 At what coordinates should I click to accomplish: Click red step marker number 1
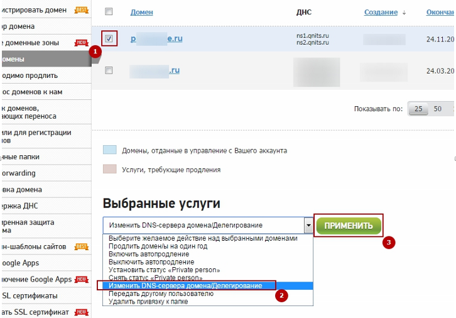(95, 52)
